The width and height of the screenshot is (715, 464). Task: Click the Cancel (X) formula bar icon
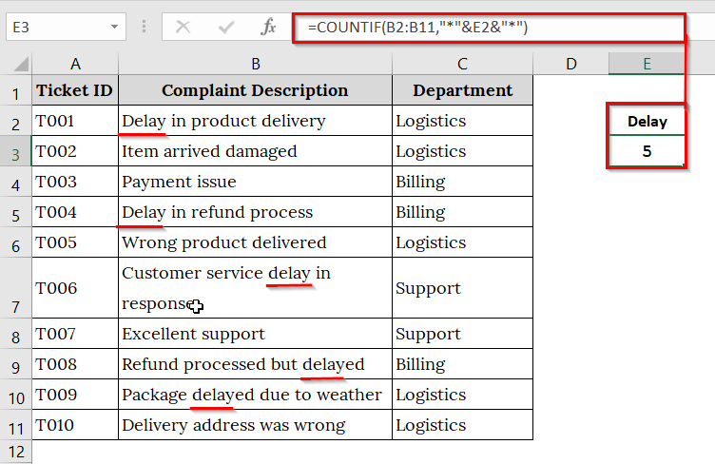tap(183, 27)
